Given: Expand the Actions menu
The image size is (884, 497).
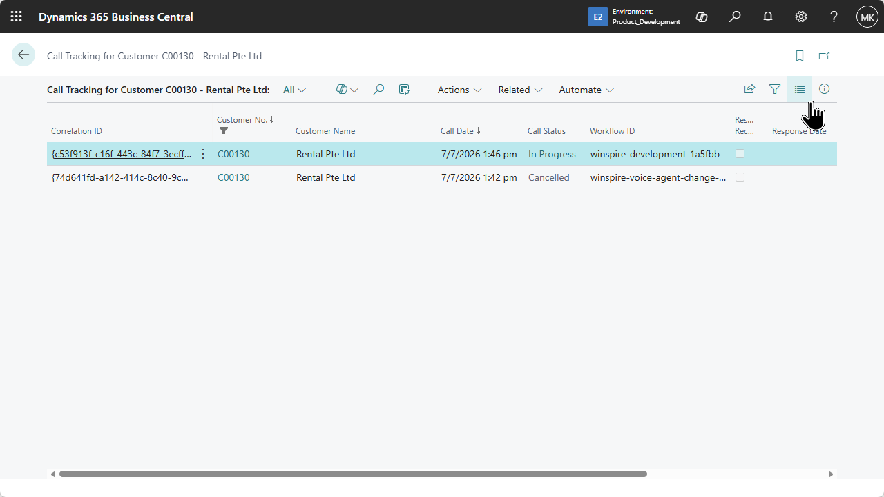Looking at the screenshot, I should coord(459,90).
